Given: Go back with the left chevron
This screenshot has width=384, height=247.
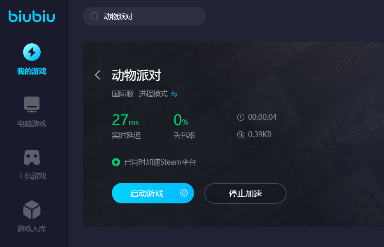Looking at the screenshot, I should pyautogui.click(x=97, y=75).
